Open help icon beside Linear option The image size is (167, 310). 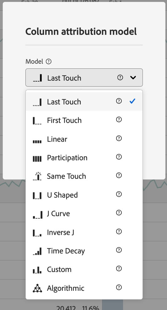(119, 138)
